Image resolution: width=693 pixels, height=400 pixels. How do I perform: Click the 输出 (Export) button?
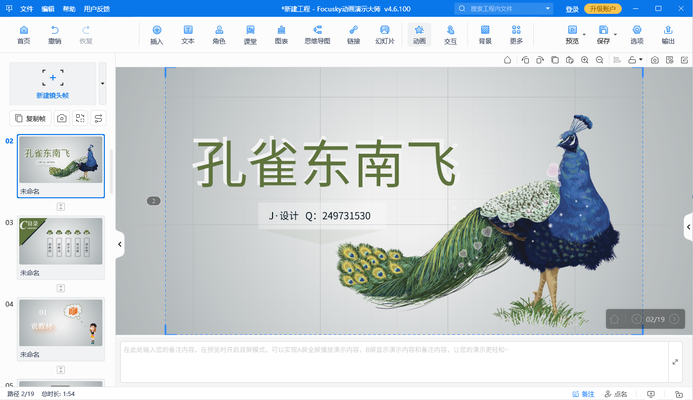pyautogui.click(x=668, y=35)
